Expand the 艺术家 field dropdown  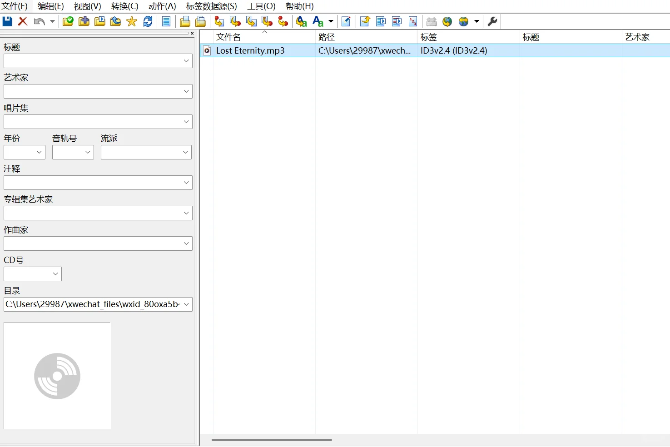(186, 91)
